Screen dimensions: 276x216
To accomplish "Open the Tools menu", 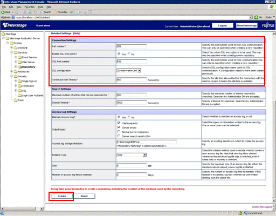I will pyautogui.click(x=40, y=7).
